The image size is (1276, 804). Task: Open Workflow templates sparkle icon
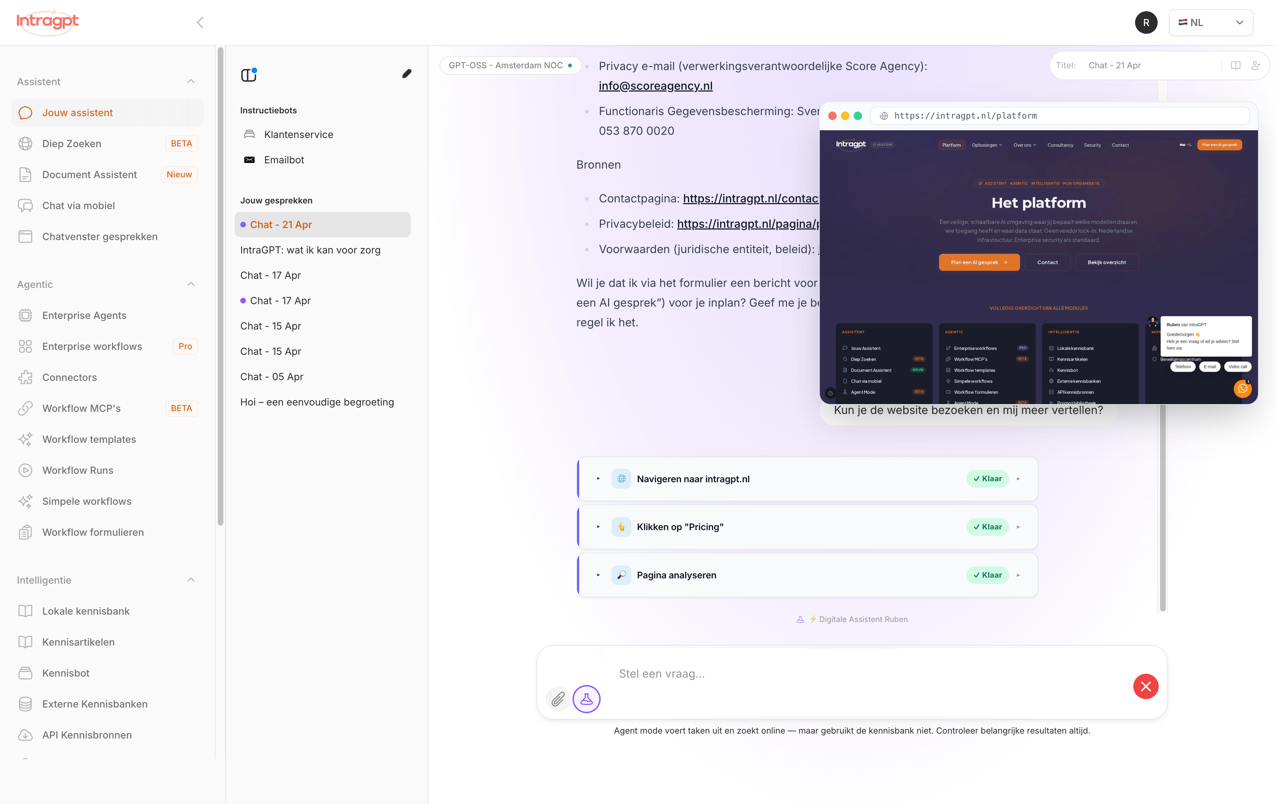click(x=25, y=440)
